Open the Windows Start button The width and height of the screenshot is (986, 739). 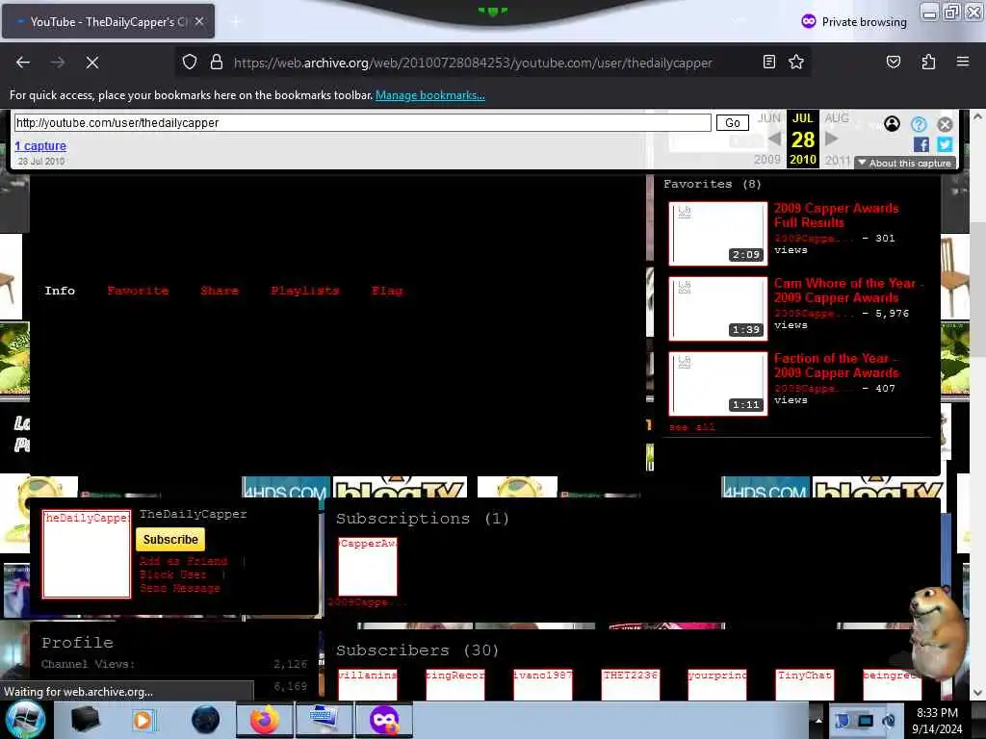[x=25, y=720]
